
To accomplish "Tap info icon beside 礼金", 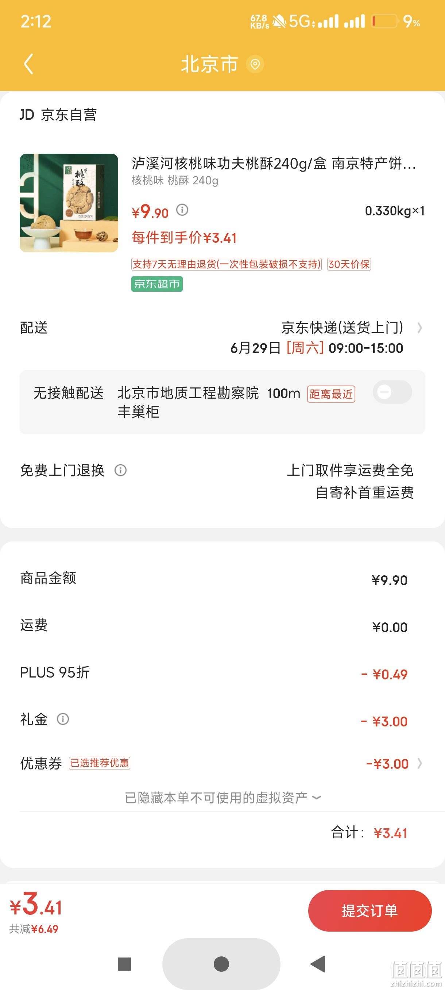I will (x=63, y=719).
